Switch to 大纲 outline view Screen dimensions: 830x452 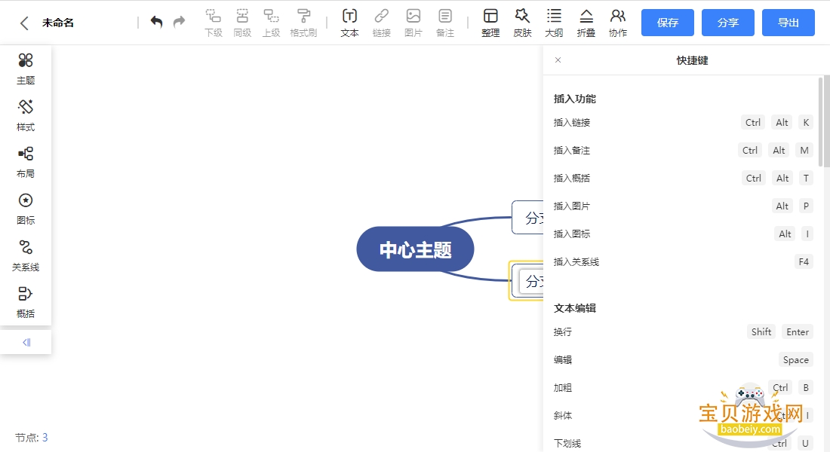[x=554, y=23]
